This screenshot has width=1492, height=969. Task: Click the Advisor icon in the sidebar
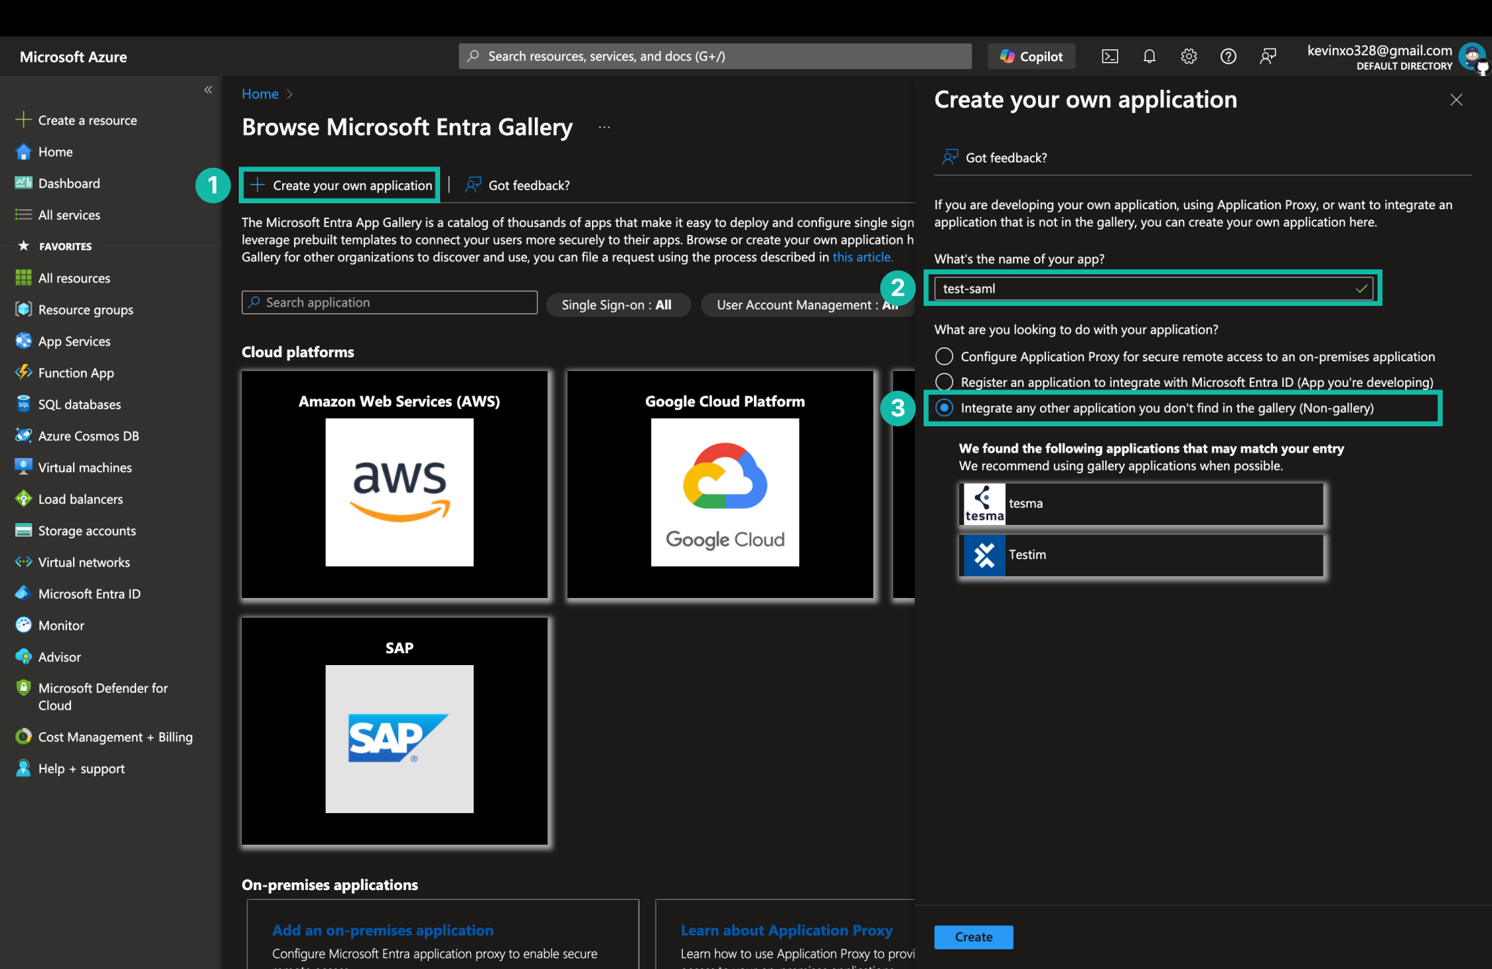(24, 657)
